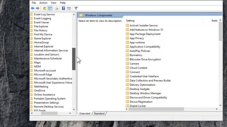
Task: Click settings list down scroll arrow
Action: pyautogui.click(x=220, y=105)
